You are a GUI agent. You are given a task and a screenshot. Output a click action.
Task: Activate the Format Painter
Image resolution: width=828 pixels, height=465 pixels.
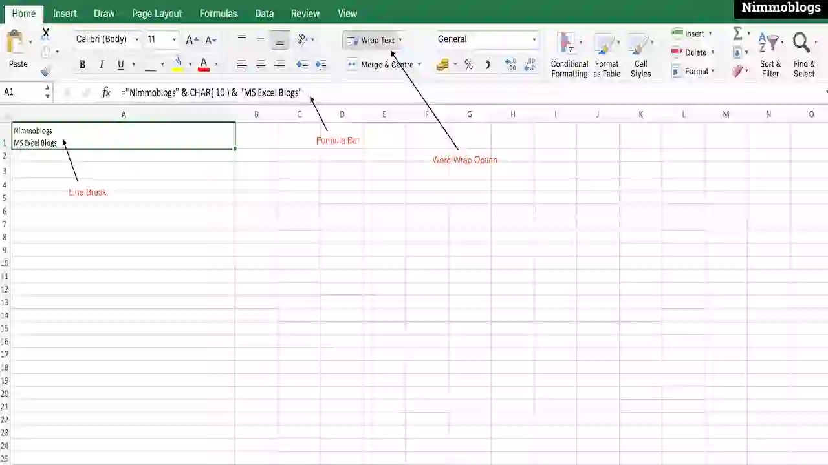45,71
